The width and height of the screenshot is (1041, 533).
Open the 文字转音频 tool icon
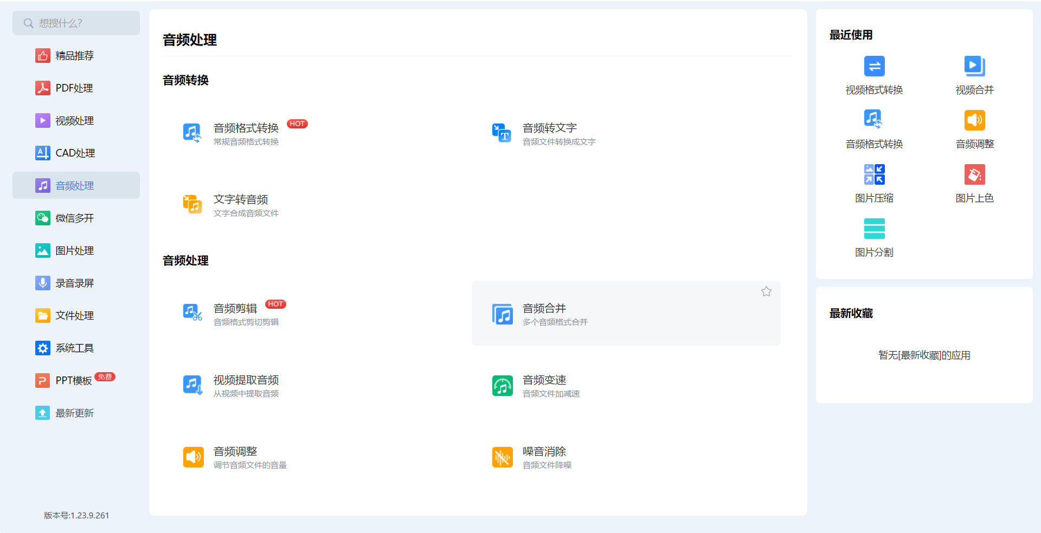coord(193,205)
